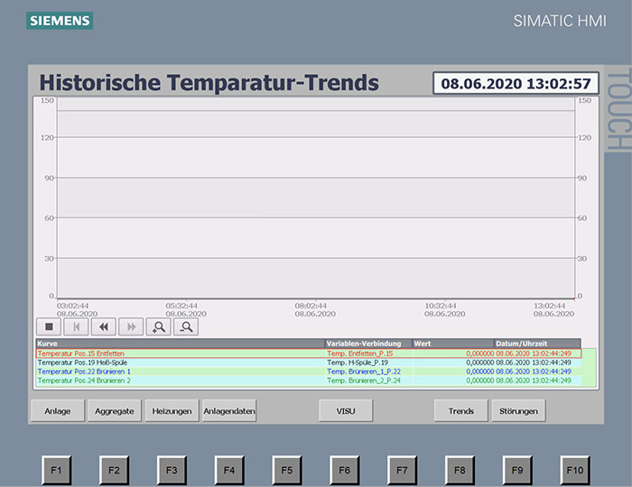The height and width of the screenshot is (487, 632).
Task: Show the Anlagendaten page
Action: pos(229,411)
